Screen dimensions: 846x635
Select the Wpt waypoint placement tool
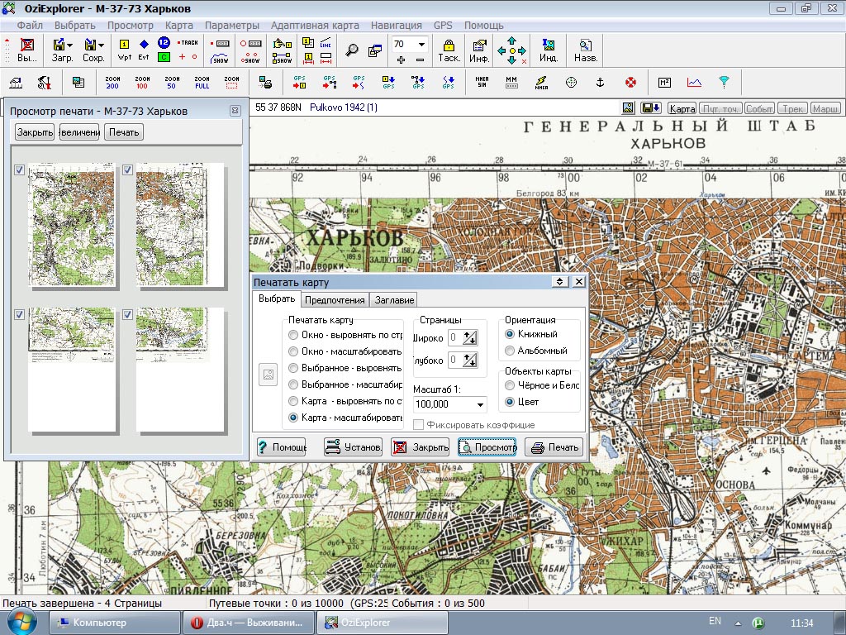[x=124, y=50]
